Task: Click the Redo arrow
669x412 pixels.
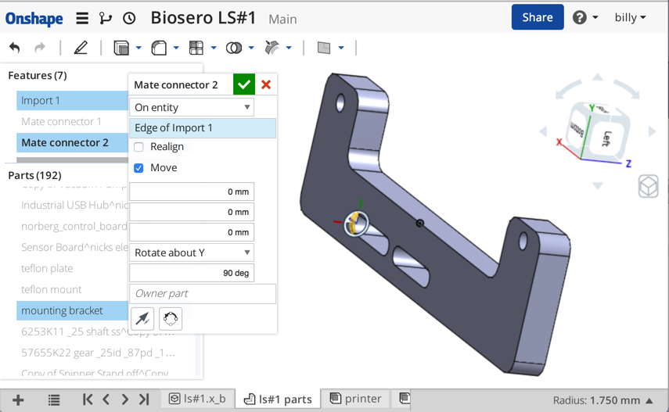Action: 40,48
